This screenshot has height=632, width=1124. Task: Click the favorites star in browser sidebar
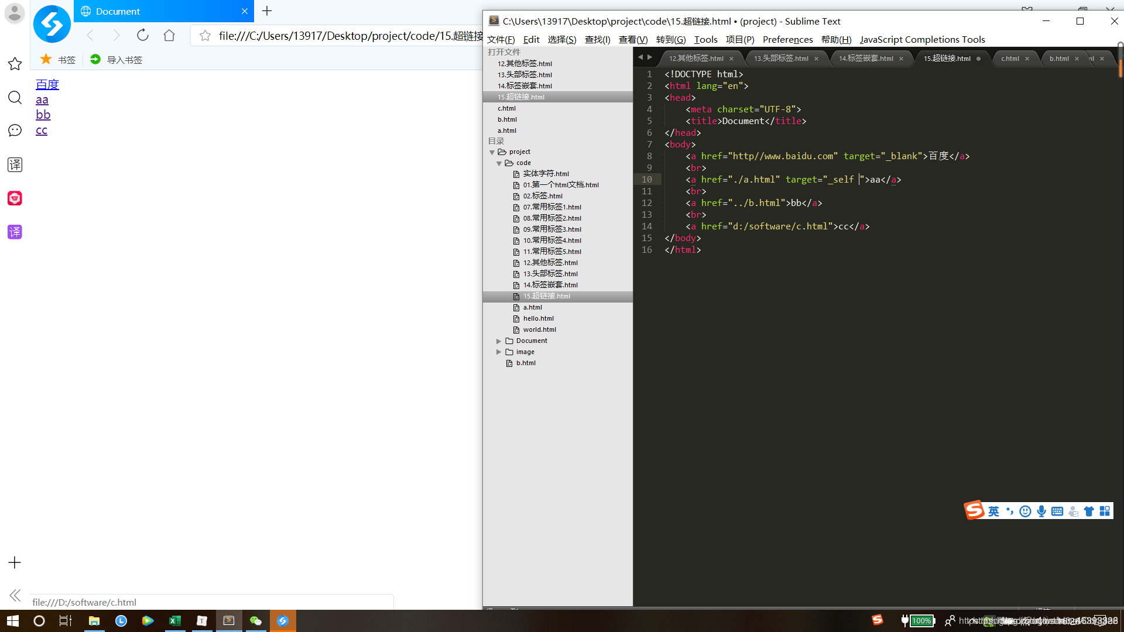click(x=15, y=64)
